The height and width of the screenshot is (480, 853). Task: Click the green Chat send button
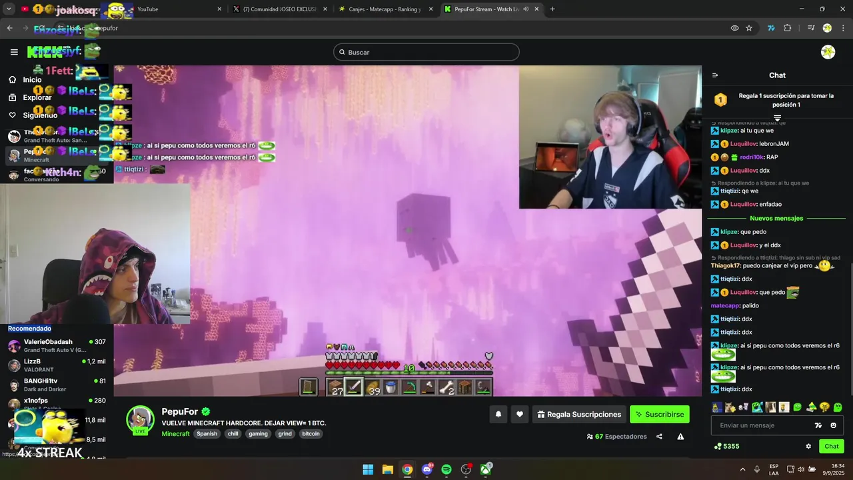[x=832, y=446]
